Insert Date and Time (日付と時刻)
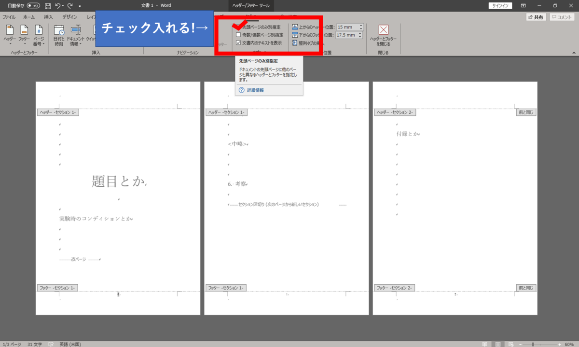Screen dimensions: 579x347 point(59,35)
